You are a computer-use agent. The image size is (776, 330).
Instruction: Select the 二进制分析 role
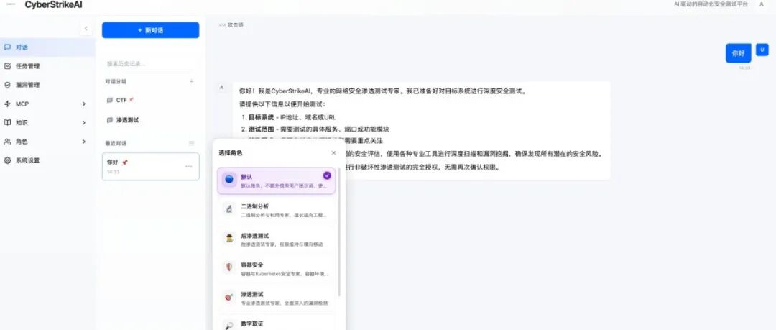coord(276,210)
